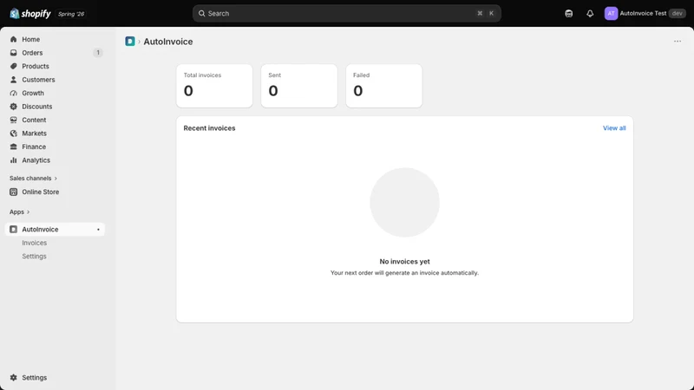Click the Analytics bar chart icon
This screenshot has width=694, height=390.
pos(13,160)
